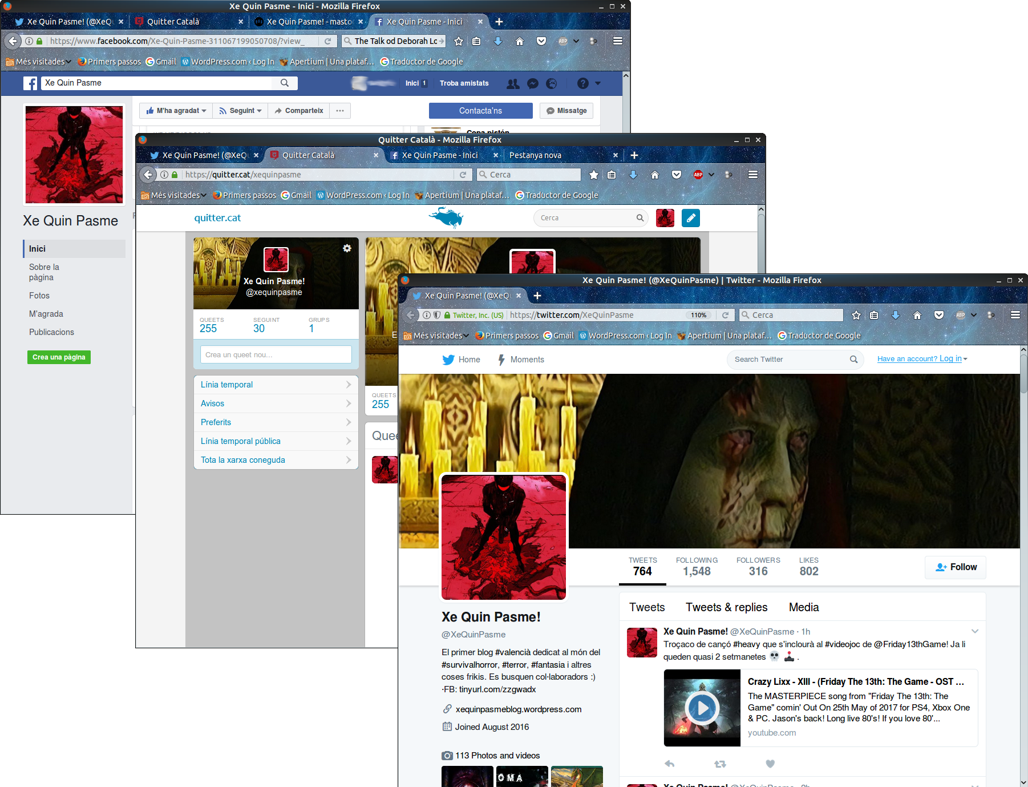
Task: Open 'Línia temporal pública' in Quitter
Action: click(276, 441)
